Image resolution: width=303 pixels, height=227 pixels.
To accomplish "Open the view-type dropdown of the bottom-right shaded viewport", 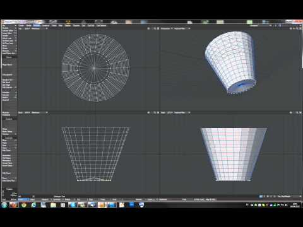I will (x=166, y=113).
